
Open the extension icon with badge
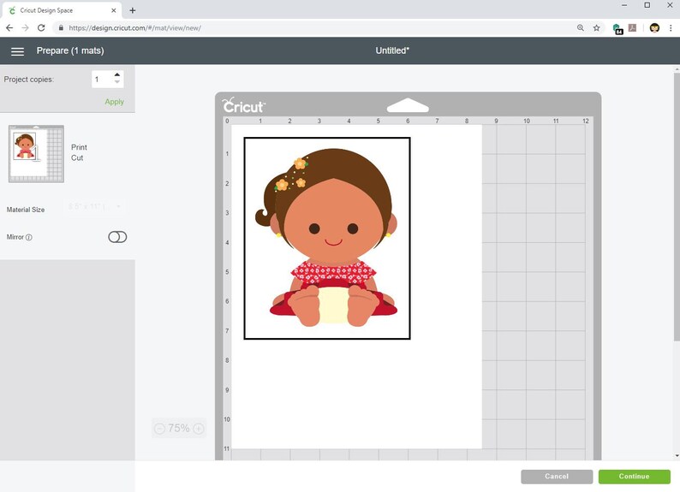click(x=617, y=28)
